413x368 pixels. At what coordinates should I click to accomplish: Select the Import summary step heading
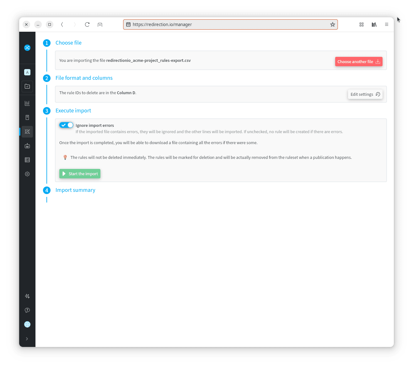point(75,190)
